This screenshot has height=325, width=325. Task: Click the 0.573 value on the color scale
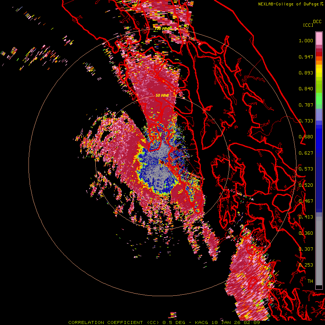[x=306, y=169]
